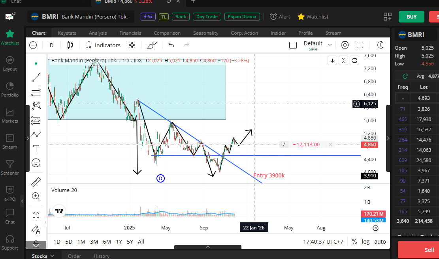
Task: Open the time zone 17:40:37 UTC+7
Action: tap(323, 241)
